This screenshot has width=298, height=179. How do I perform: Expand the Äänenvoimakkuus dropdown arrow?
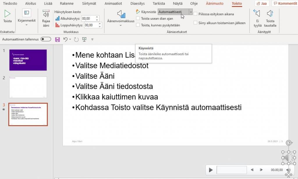[121, 25]
